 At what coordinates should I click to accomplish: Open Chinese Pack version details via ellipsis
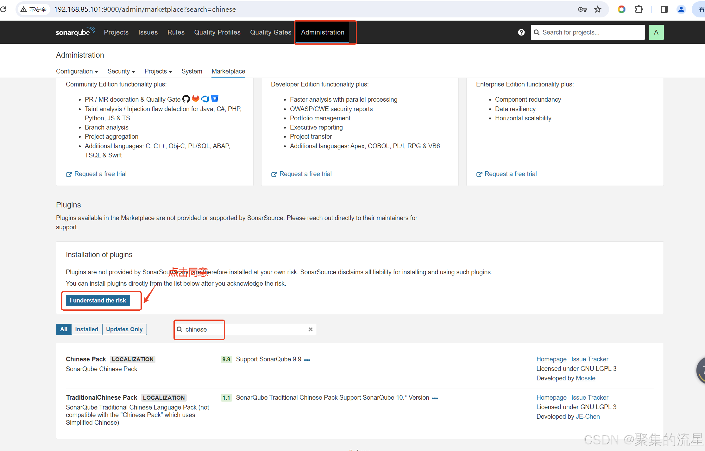[x=307, y=359]
